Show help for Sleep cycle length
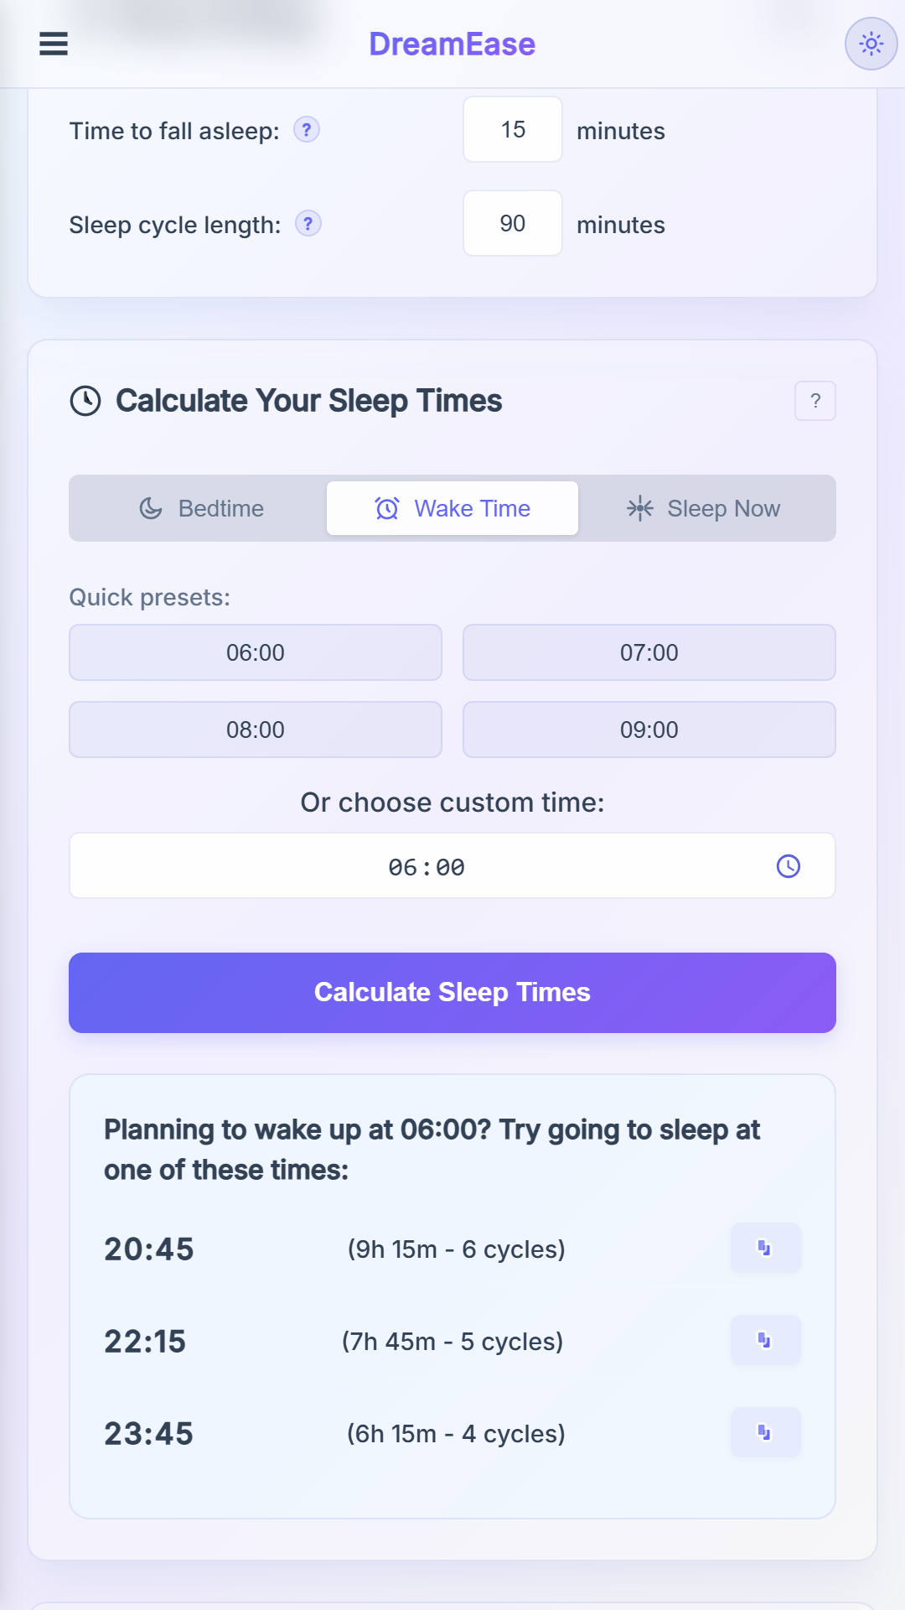The height and width of the screenshot is (1610, 905). tap(308, 224)
